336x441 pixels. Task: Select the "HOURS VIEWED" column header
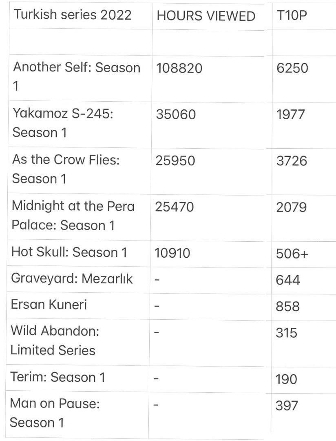pos(206,16)
